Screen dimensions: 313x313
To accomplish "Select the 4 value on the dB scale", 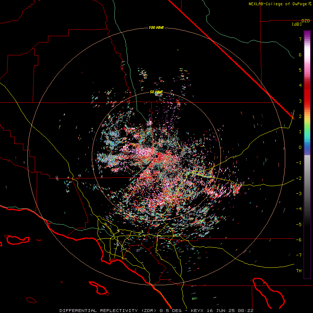I will coord(300,86).
